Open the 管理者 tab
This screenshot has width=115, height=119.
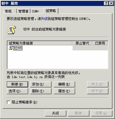[23, 11]
